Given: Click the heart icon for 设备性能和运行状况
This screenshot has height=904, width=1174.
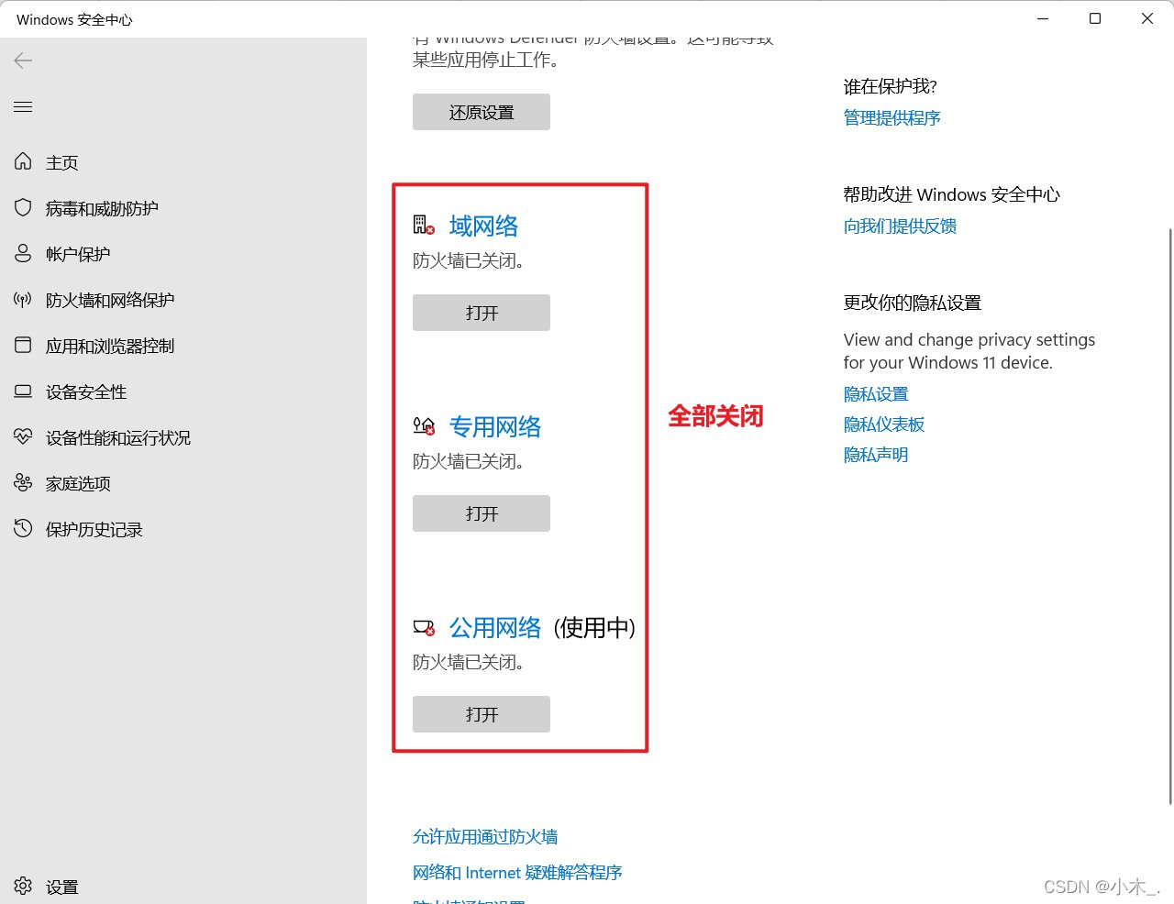Looking at the screenshot, I should [x=23, y=437].
